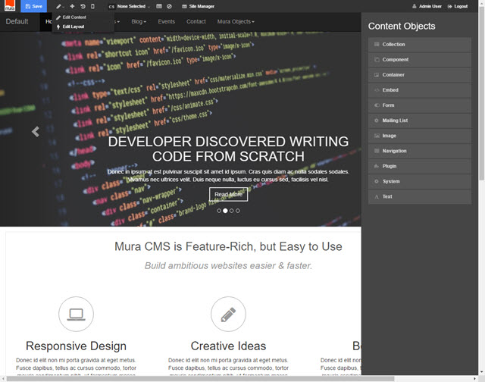This screenshot has width=485, height=382.
Task: Select the Container content object
Action: click(420, 75)
